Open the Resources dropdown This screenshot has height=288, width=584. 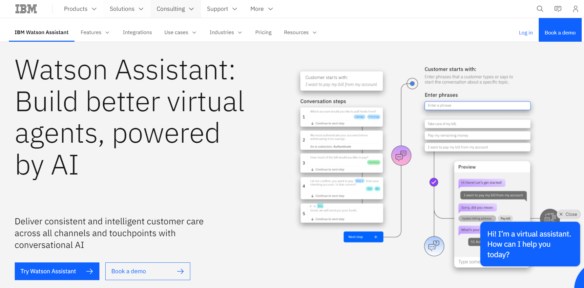[300, 32]
